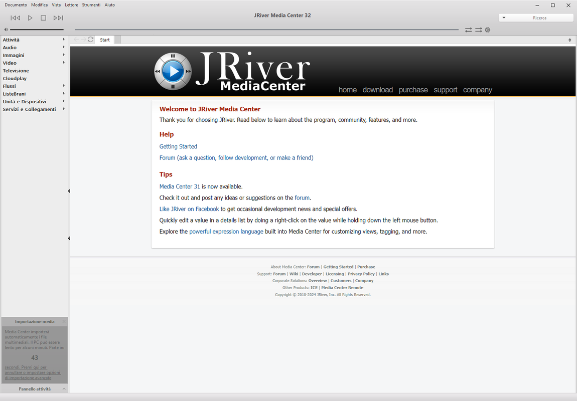Open the company link in the banner

pyautogui.click(x=477, y=90)
